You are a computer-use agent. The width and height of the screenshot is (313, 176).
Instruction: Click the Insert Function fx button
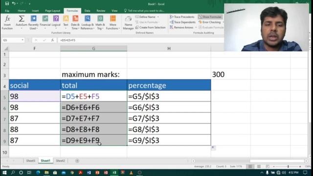(7, 22)
